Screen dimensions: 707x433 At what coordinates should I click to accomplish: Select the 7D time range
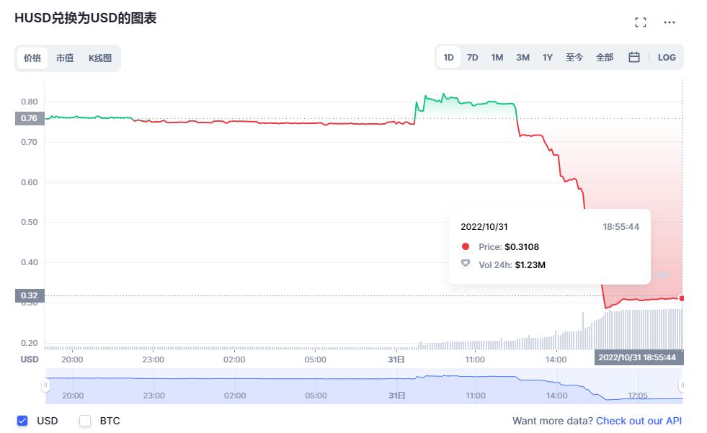[472, 57]
